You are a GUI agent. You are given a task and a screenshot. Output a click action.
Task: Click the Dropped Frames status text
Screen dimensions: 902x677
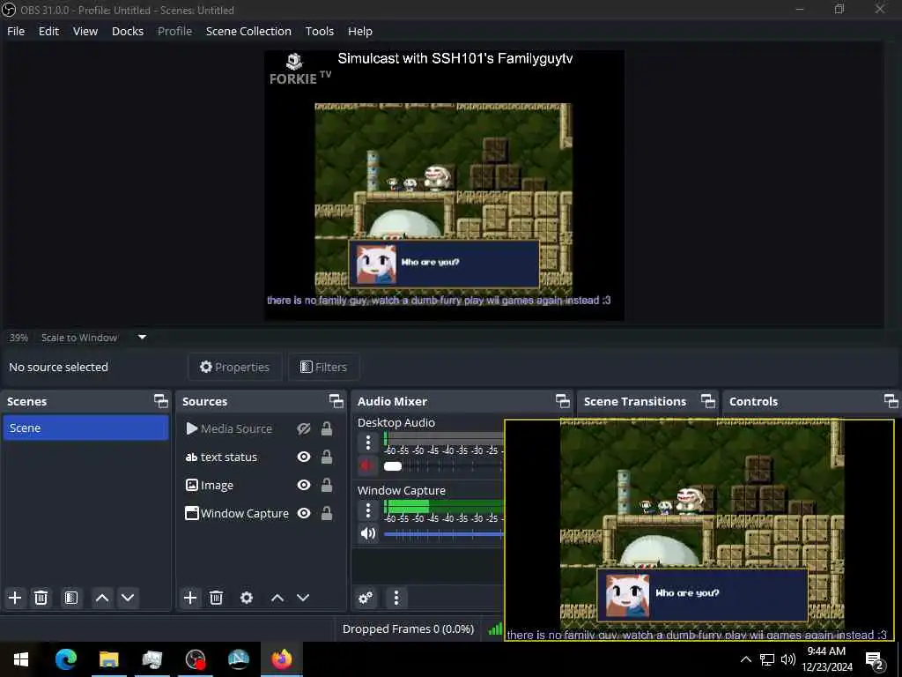[408, 629]
